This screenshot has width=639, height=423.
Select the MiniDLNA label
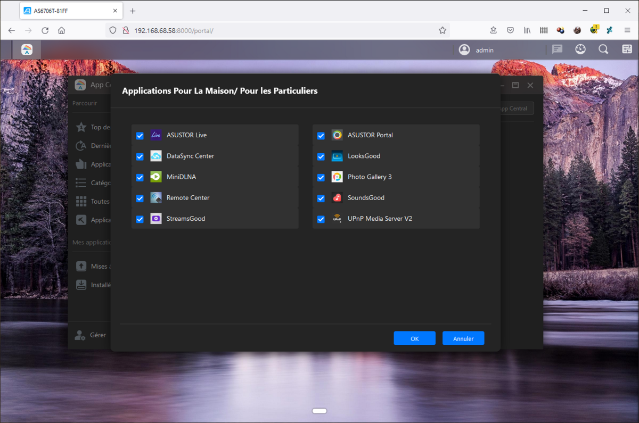(x=181, y=177)
